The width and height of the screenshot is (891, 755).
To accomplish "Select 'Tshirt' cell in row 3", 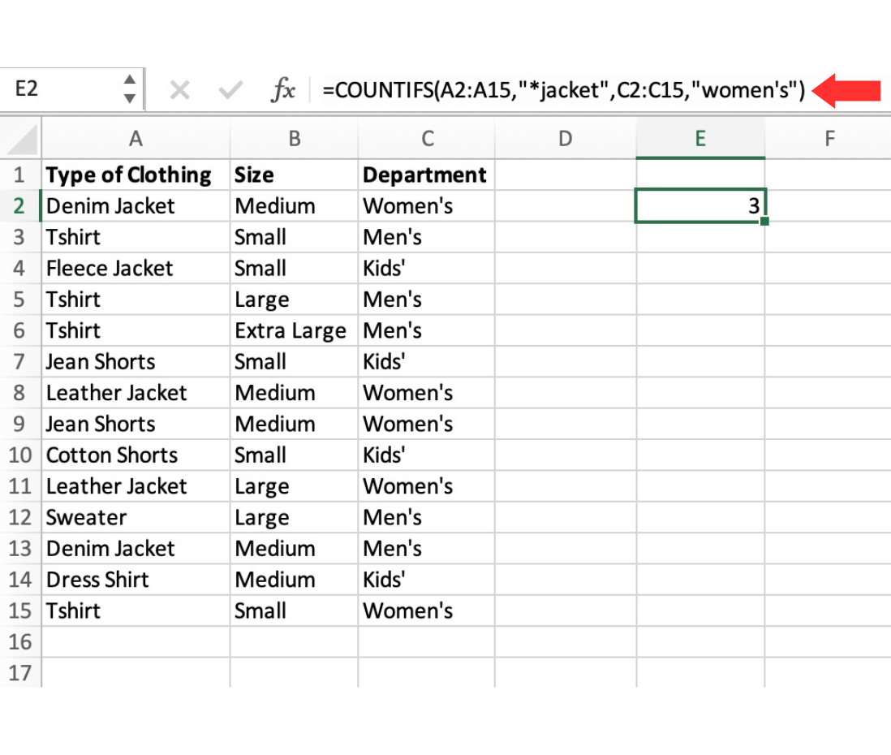I will 136,237.
